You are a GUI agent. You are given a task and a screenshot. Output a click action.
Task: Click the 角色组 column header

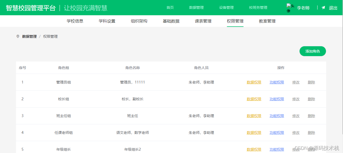pos(64,68)
